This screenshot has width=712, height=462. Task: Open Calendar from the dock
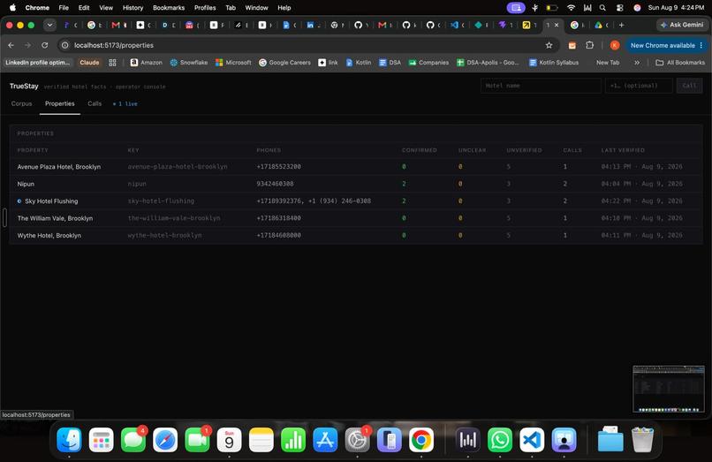[229, 440]
